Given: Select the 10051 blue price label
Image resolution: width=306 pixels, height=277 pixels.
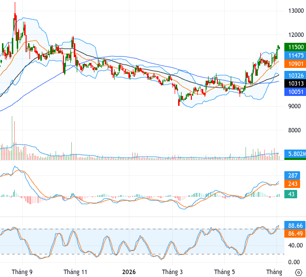Looking at the screenshot, I should click(295, 92).
